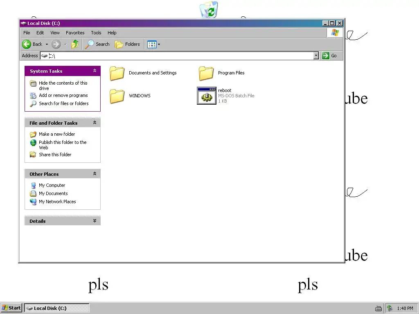Click Share this folder
The width and height of the screenshot is (419, 314).
[x=55, y=155]
